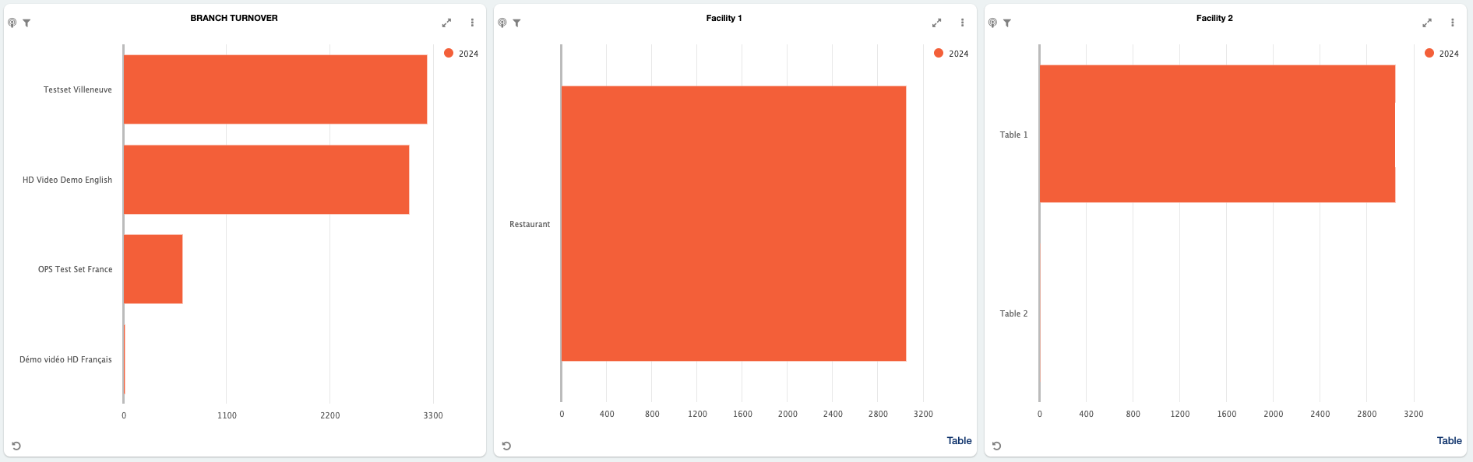Expand the Branch Turnover chart to fullscreen
This screenshot has height=462, width=1473.
click(x=446, y=23)
